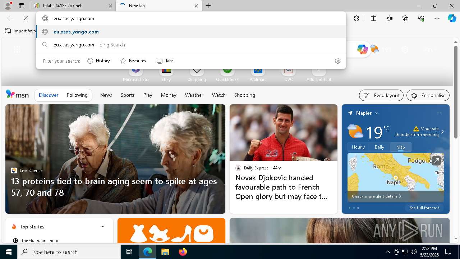Viewport: 460px width, 259px height.
Task: Open the Shopping category in msn nav
Action: click(245, 95)
